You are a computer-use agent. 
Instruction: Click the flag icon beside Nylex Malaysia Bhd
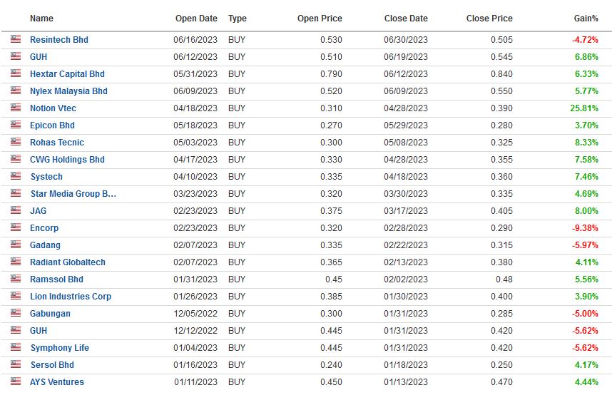(16, 91)
